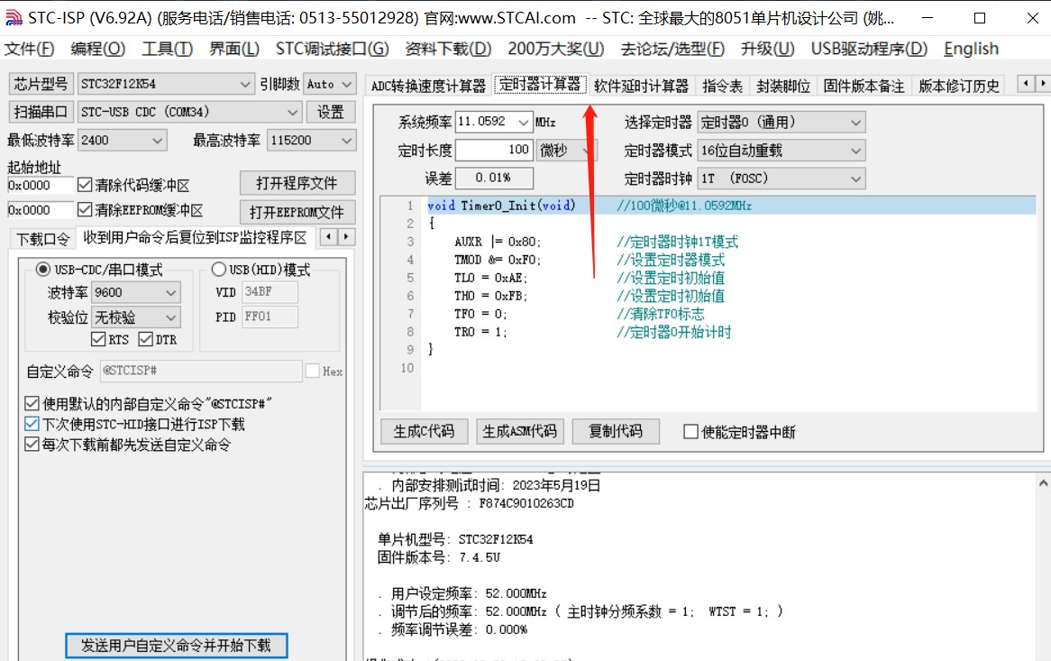Toggle 每次下载前都先发送自定义命令 checkbox
Image resolution: width=1051 pixels, height=661 pixels.
click(x=32, y=444)
